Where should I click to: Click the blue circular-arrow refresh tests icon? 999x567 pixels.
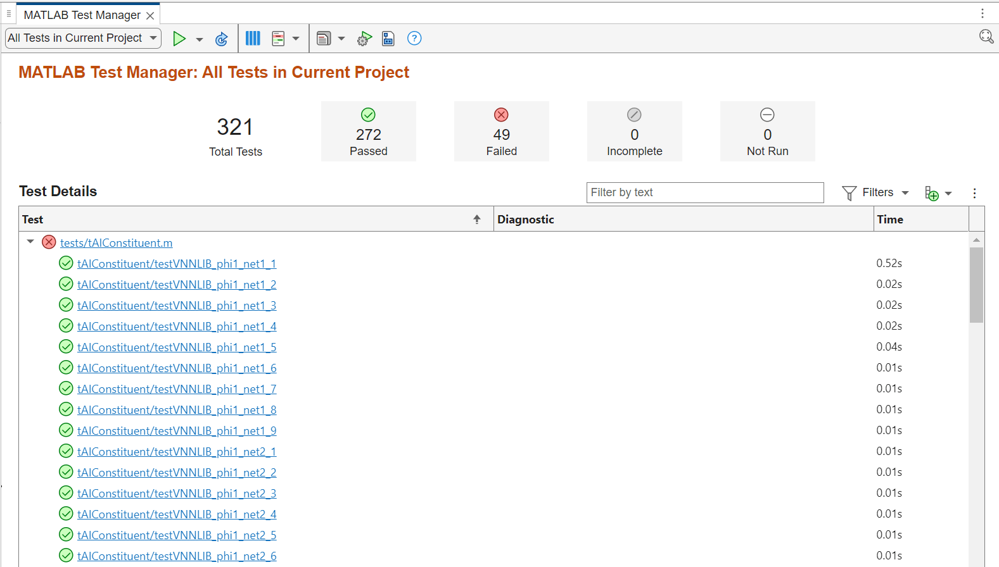tap(221, 39)
